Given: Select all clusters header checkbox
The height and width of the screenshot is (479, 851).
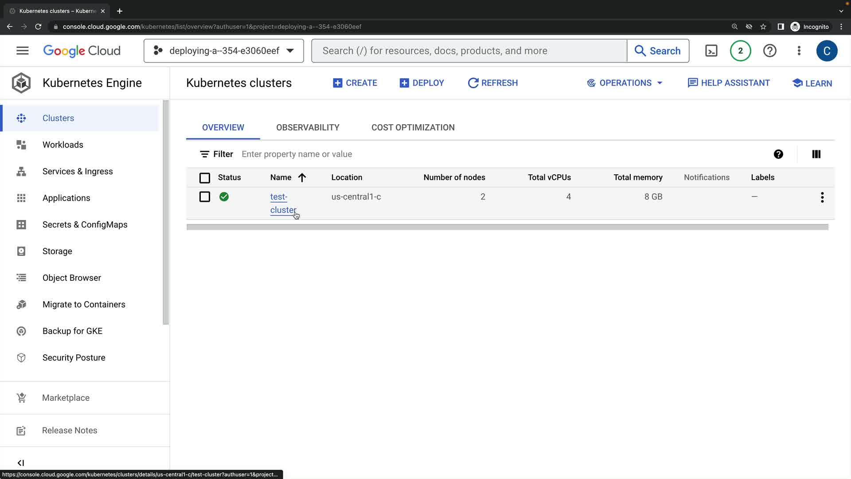Looking at the screenshot, I should click(204, 178).
